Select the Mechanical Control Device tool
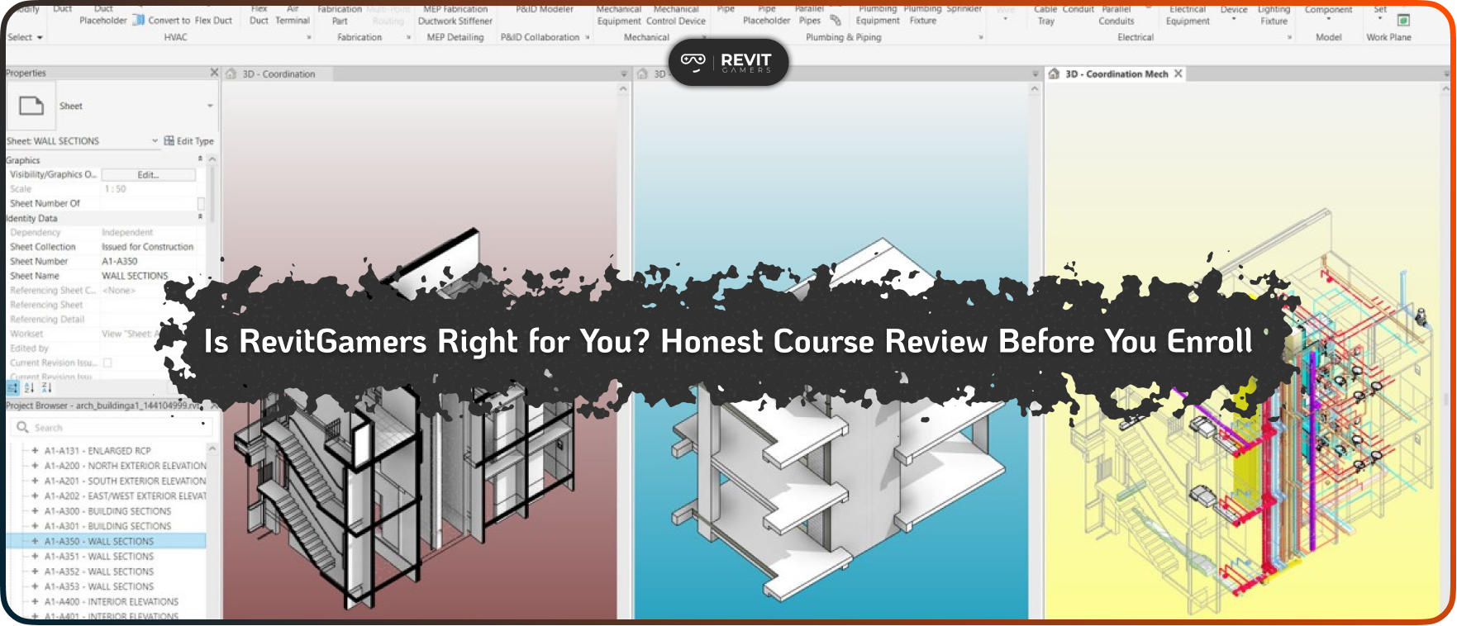The image size is (1457, 626). (x=676, y=15)
